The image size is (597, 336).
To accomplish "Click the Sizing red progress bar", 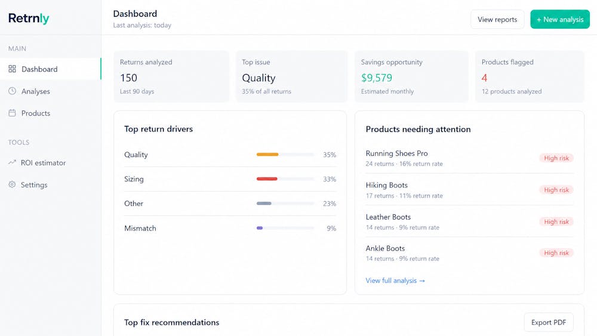I will pos(267,179).
